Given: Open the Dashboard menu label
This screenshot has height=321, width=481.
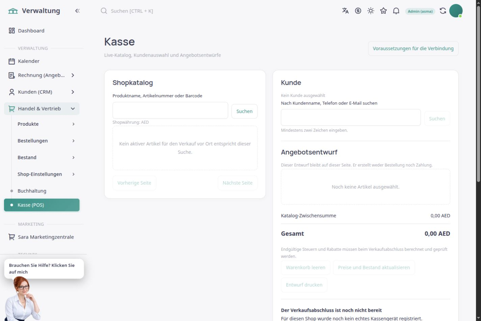Looking at the screenshot, I should (x=31, y=31).
